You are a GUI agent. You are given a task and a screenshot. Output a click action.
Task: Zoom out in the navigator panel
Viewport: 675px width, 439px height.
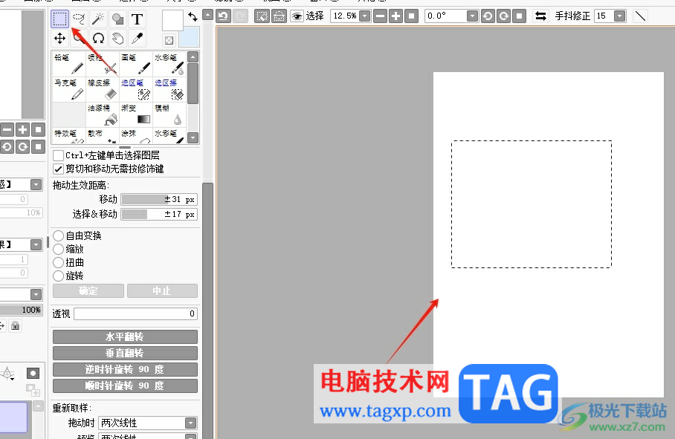point(7,129)
